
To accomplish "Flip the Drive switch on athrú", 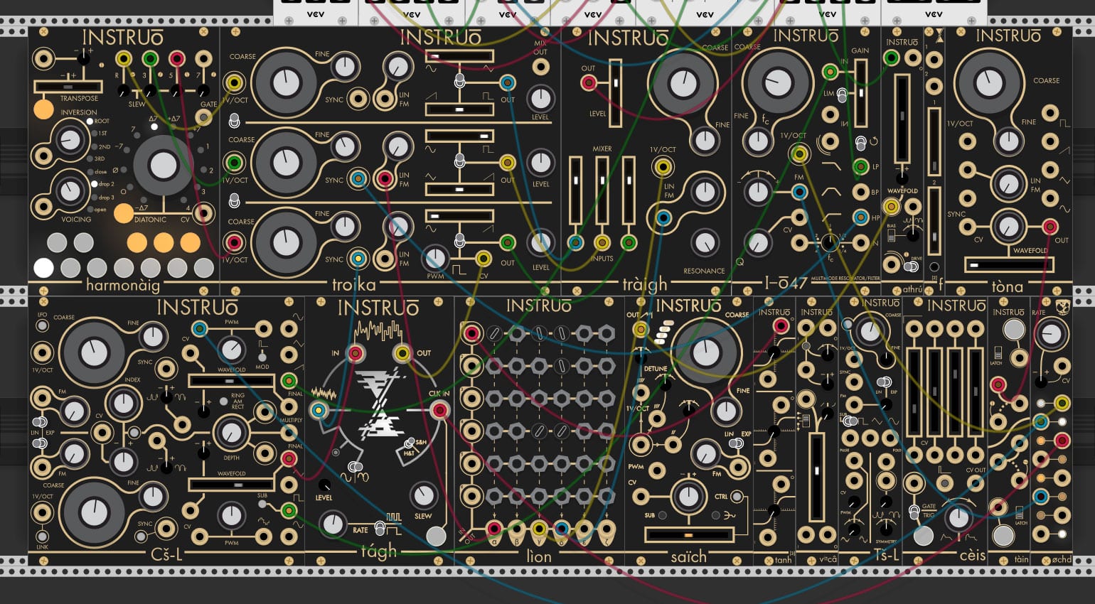I will click(909, 267).
